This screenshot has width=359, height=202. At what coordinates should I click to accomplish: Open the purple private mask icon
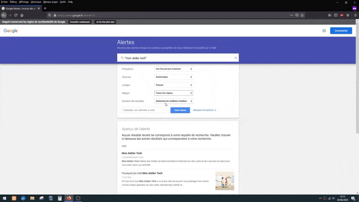(355, 8)
